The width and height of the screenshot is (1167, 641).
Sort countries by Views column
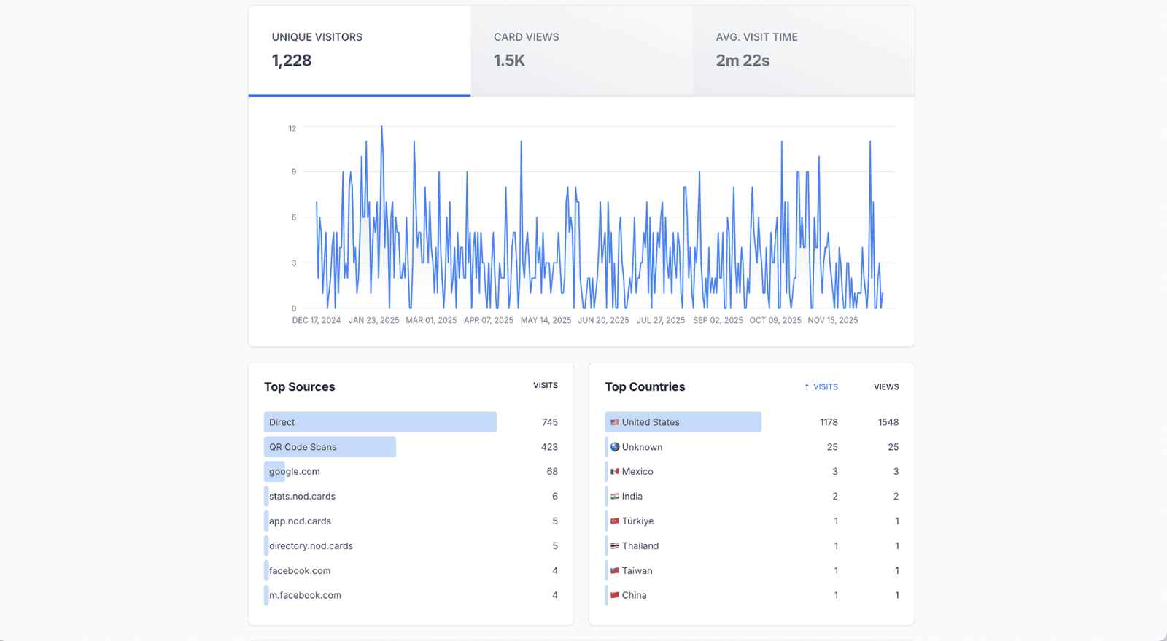885,387
